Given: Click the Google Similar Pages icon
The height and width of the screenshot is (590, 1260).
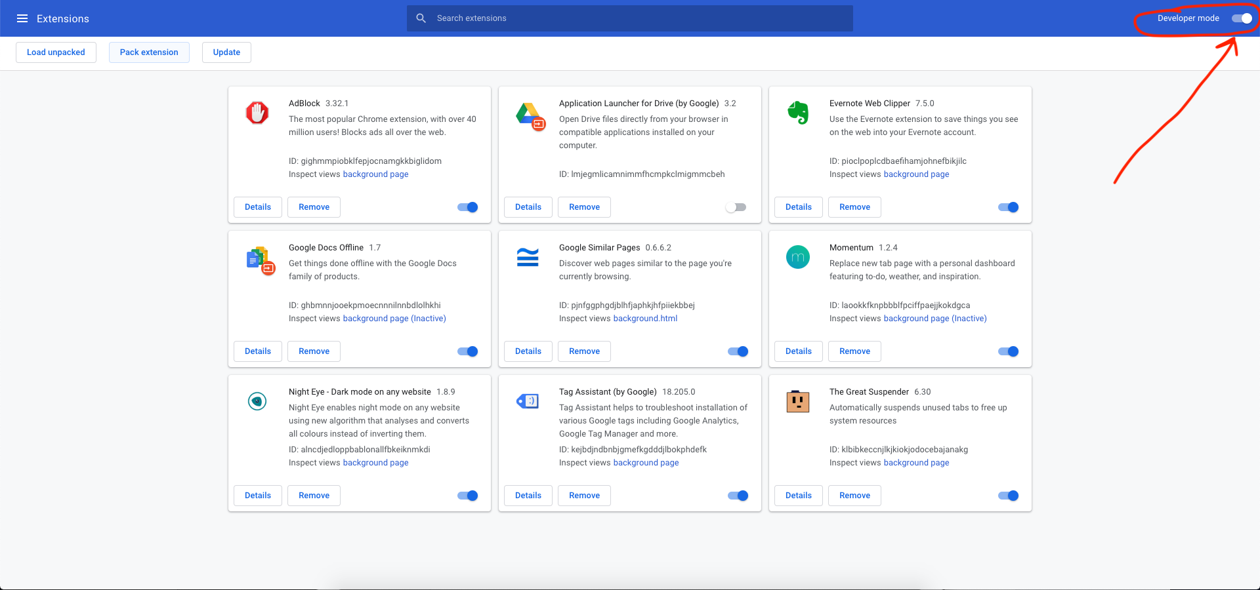Looking at the screenshot, I should click(x=528, y=257).
